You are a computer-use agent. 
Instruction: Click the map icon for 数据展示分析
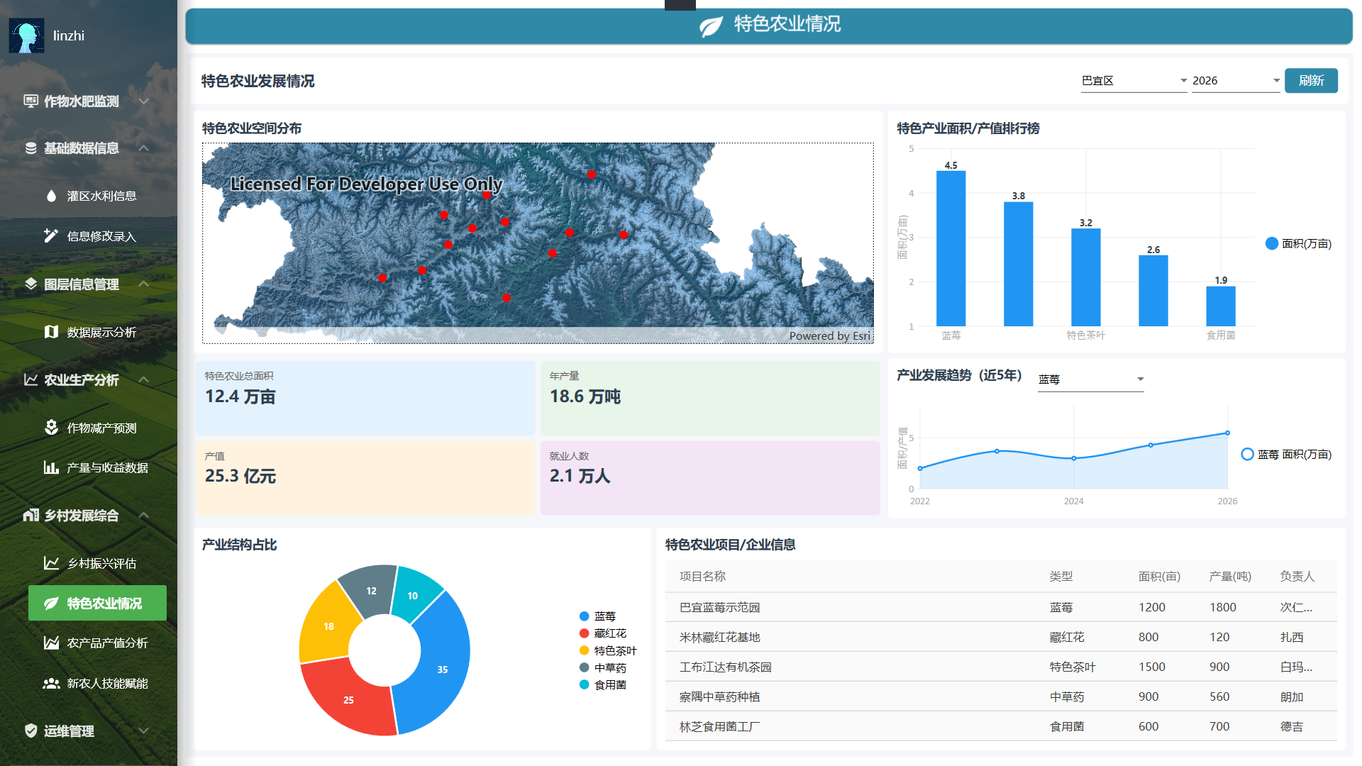51,332
